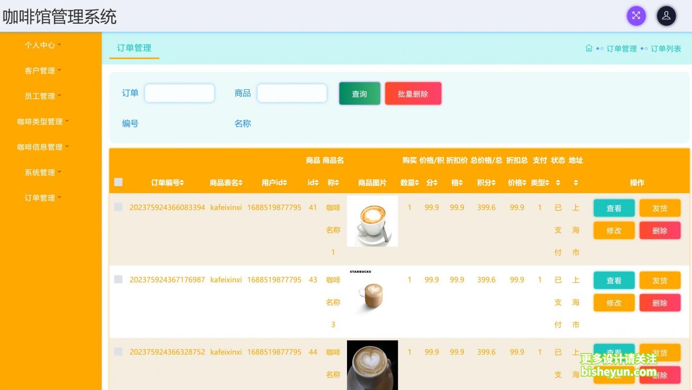Click product id 43 cell
This screenshot has width=692, height=390.
click(313, 279)
